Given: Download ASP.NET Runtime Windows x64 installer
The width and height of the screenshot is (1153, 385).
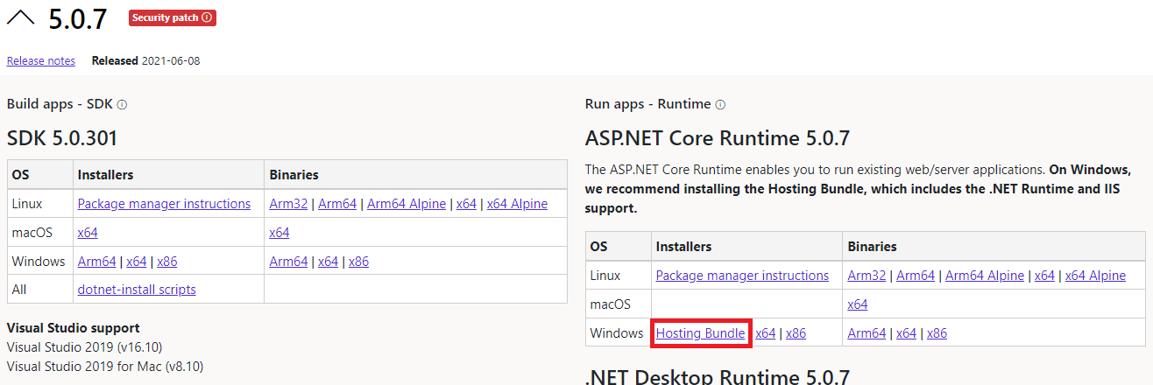Looking at the screenshot, I should click(x=766, y=333).
